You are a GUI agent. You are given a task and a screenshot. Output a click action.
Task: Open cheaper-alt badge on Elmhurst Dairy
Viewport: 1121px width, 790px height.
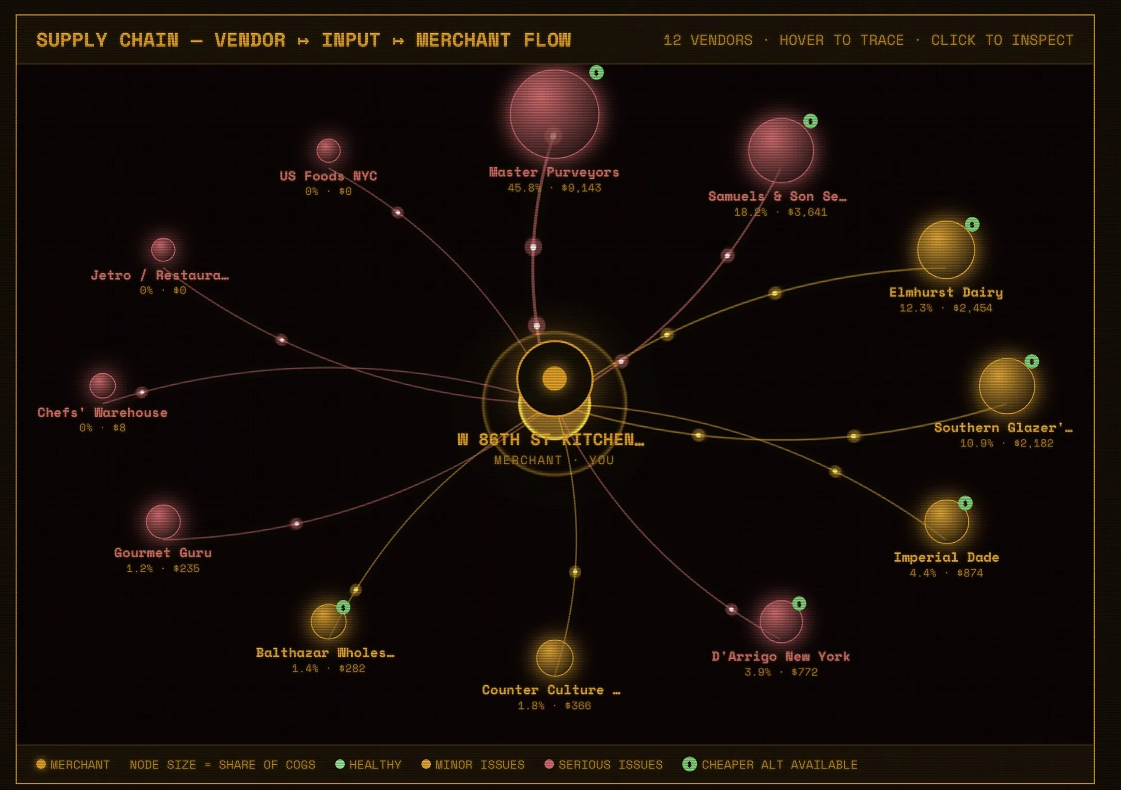click(x=972, y=224)
